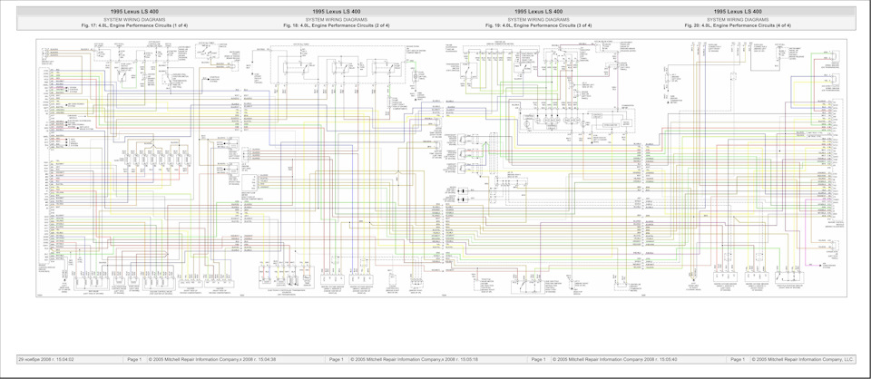Click Page 1 label preceding the 15:05:18 copyright
This screenshot has height=379, width=871.
click(337, 360)
